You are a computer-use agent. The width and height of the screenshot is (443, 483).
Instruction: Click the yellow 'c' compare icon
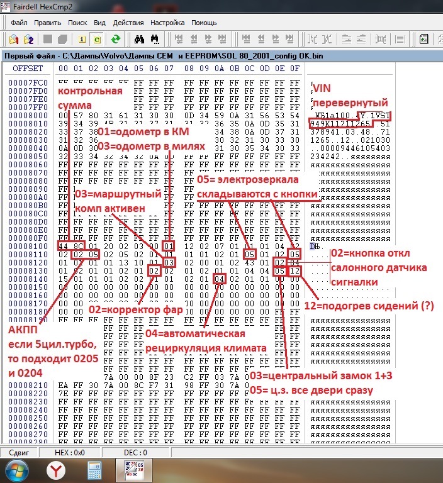coord(97,40)
